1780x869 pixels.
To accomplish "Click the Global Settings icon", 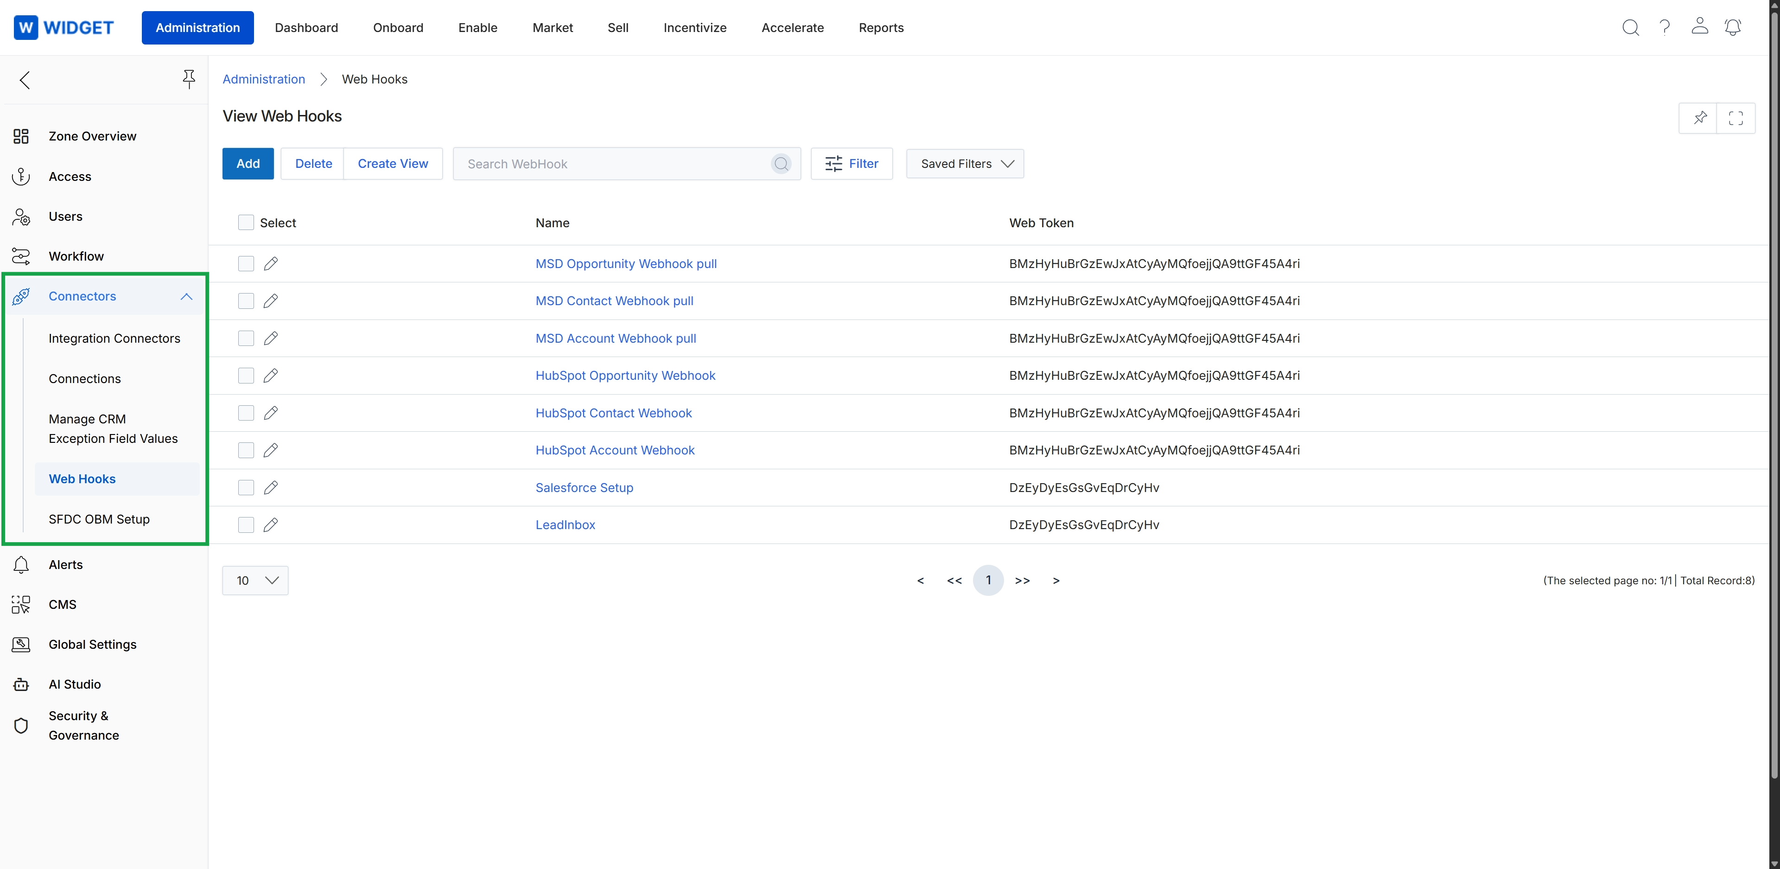I will [21, 644].
